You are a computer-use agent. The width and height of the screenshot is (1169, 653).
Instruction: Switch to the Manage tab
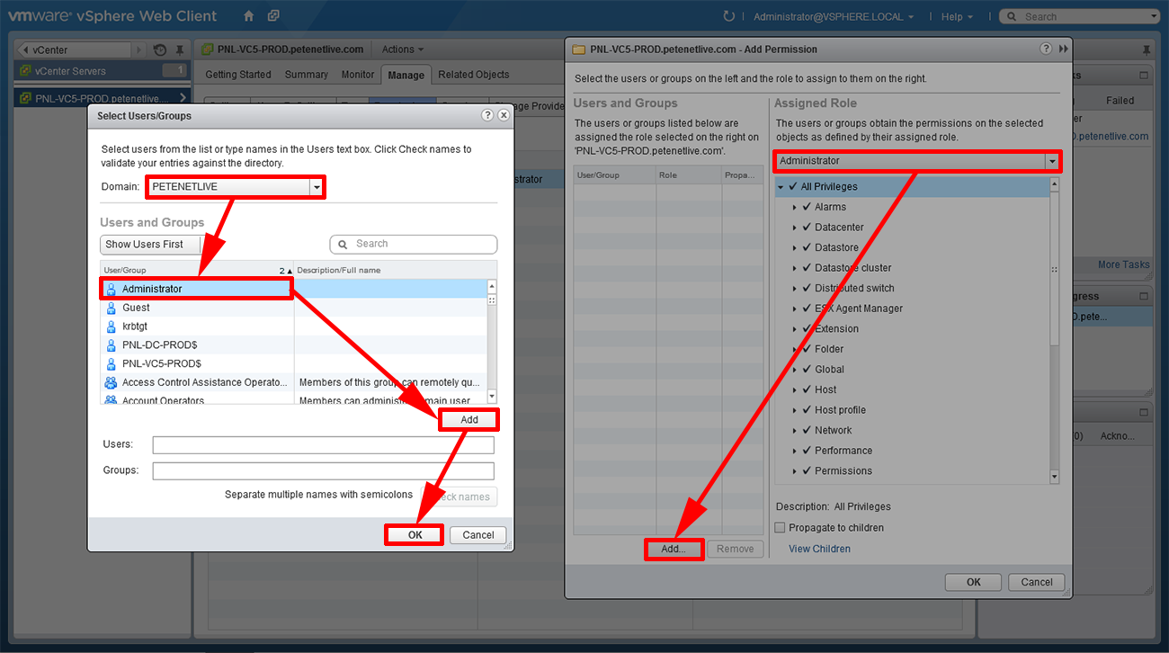pyautogui.click(x=406, y=76)
